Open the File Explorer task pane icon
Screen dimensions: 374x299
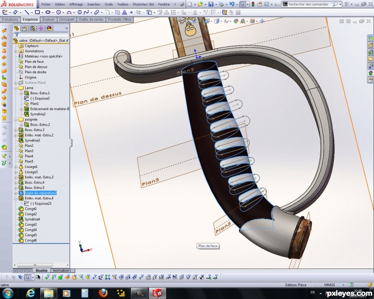click(370, 59)
